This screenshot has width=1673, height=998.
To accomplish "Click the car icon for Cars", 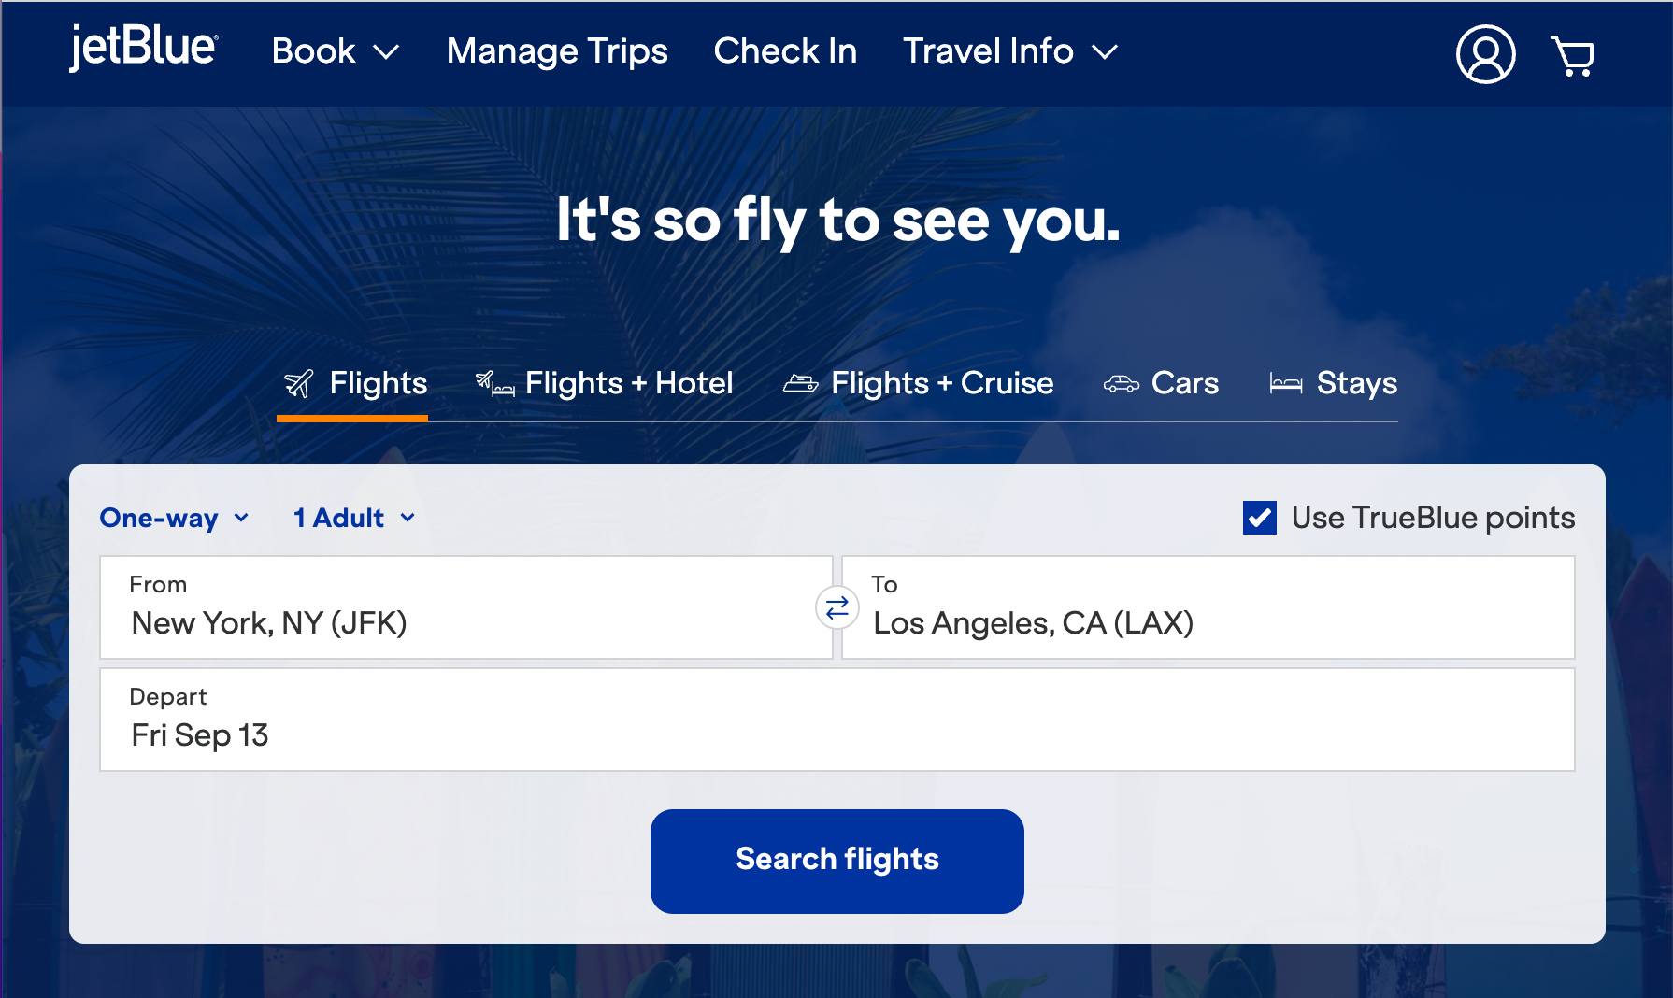I will coord(1121,384).
